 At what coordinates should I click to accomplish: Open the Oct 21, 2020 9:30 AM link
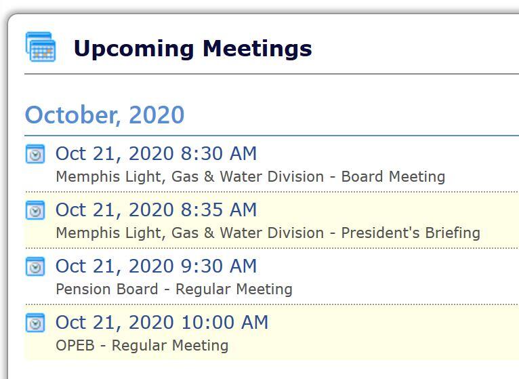point(156,266)
